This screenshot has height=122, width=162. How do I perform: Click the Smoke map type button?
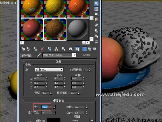[x=87, y=55]
